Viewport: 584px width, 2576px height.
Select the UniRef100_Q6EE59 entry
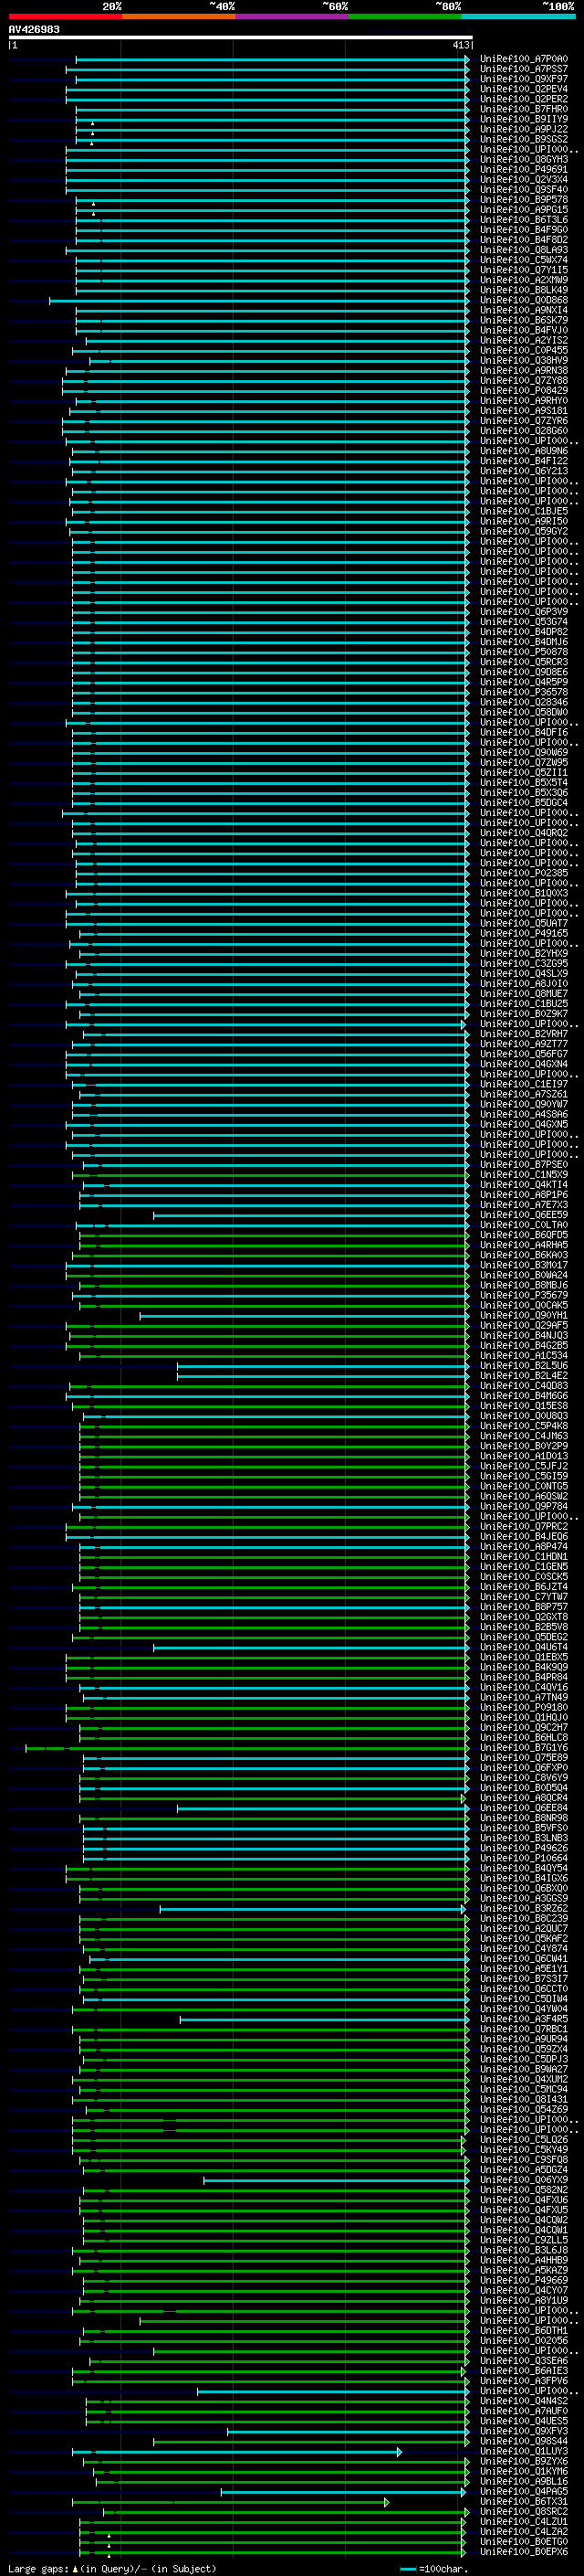point(523,1215)
